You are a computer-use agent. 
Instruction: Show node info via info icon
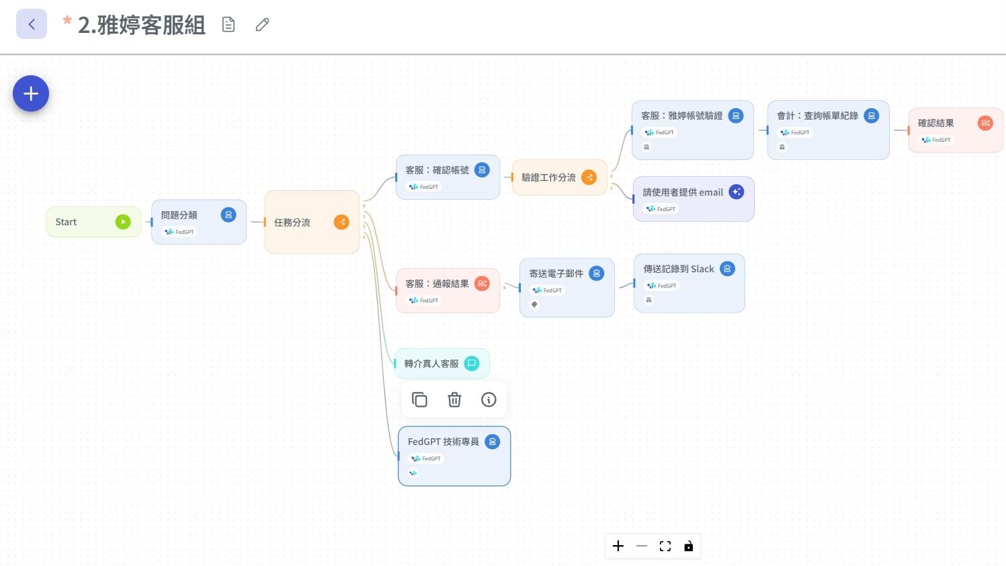click(489, 400)
